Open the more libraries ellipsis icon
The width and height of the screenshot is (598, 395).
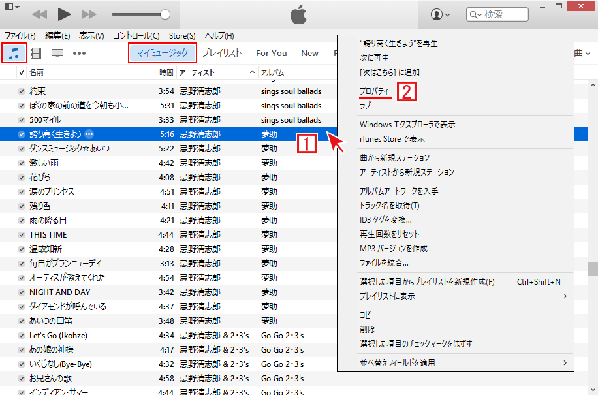[79, 53]
